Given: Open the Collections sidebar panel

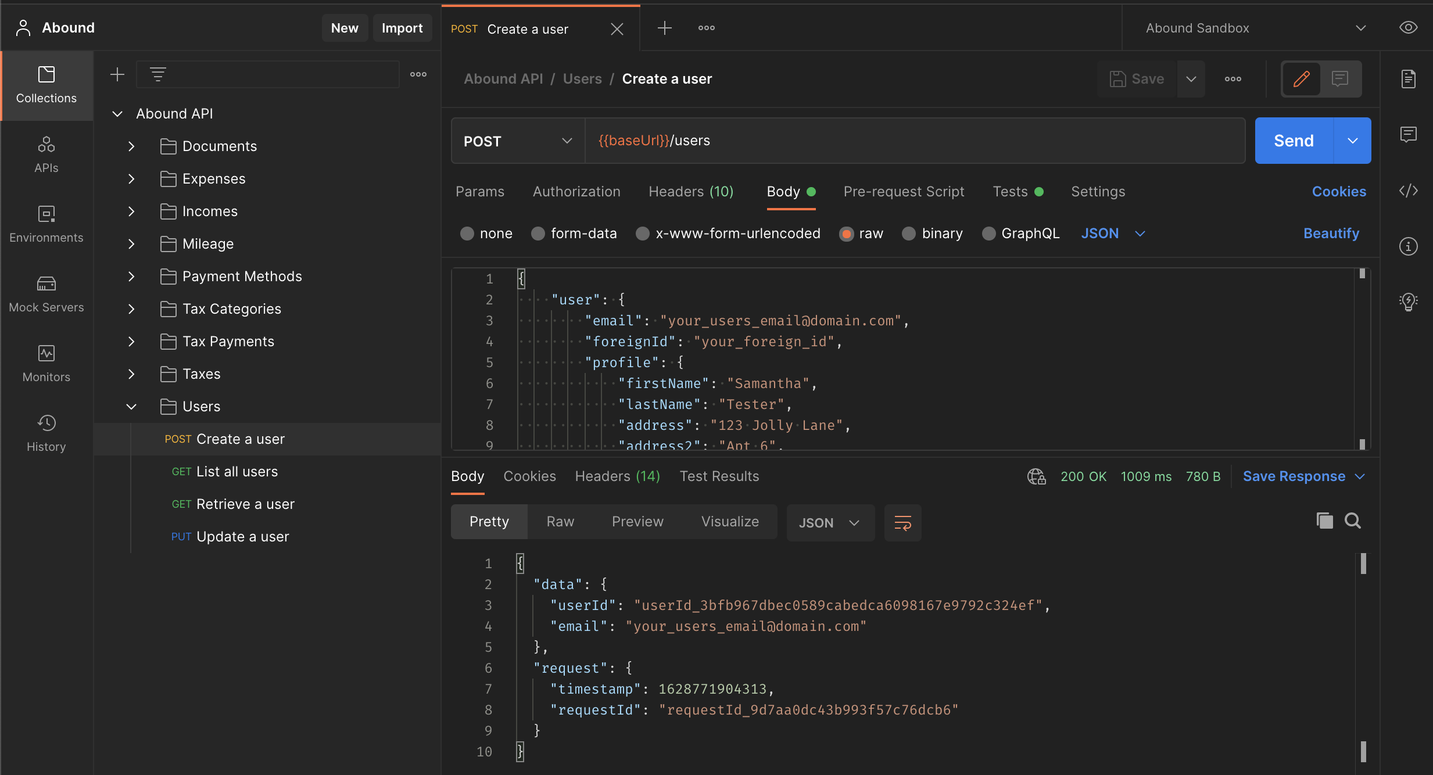Looking at the screenshot, I should (x=46, y=85).
